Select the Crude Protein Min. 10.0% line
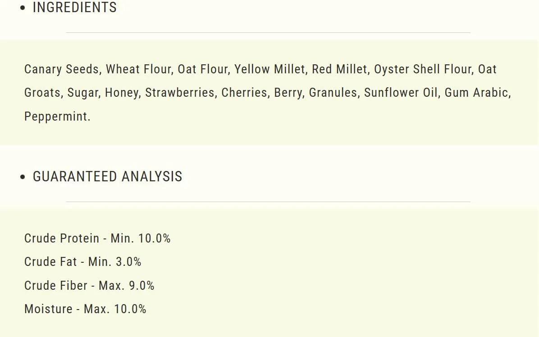539x337 pixels. tap(97, 238)
